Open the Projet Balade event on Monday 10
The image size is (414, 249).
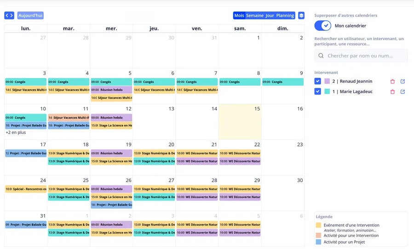pyautogui.click(x=26, y=126)
